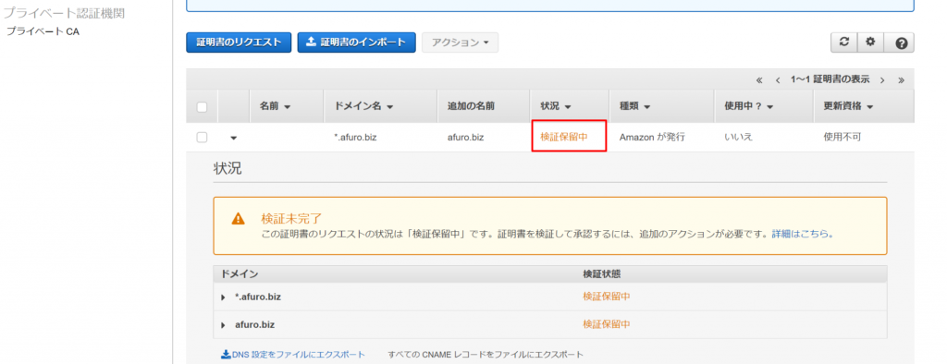Select プライベート CA in sidebar

(43, 31)
